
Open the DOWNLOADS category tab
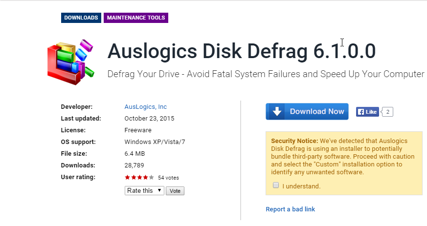pyautogui.click(x=81, y=18)
